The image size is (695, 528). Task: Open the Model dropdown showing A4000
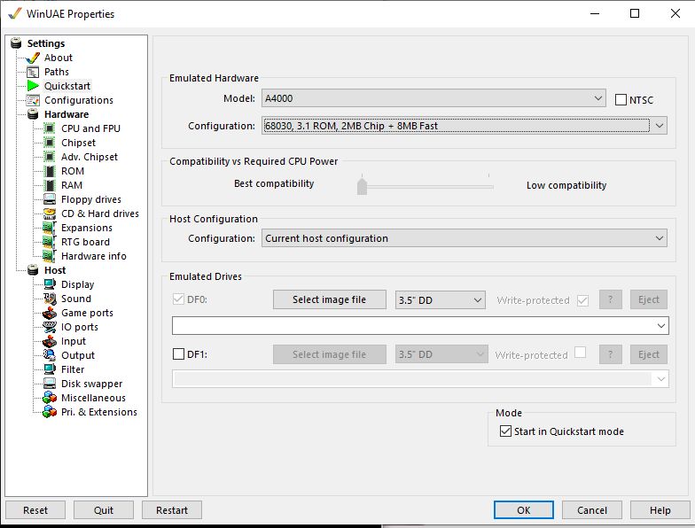(433, 98)
